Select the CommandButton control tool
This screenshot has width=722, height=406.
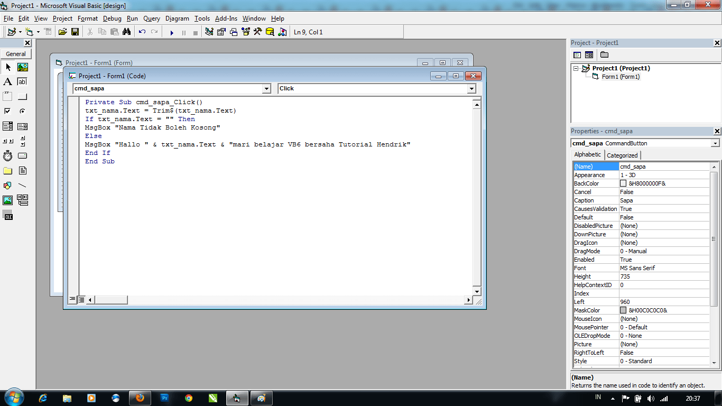23,97
